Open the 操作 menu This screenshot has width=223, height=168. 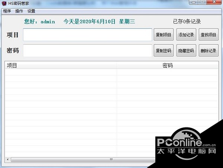19,11
